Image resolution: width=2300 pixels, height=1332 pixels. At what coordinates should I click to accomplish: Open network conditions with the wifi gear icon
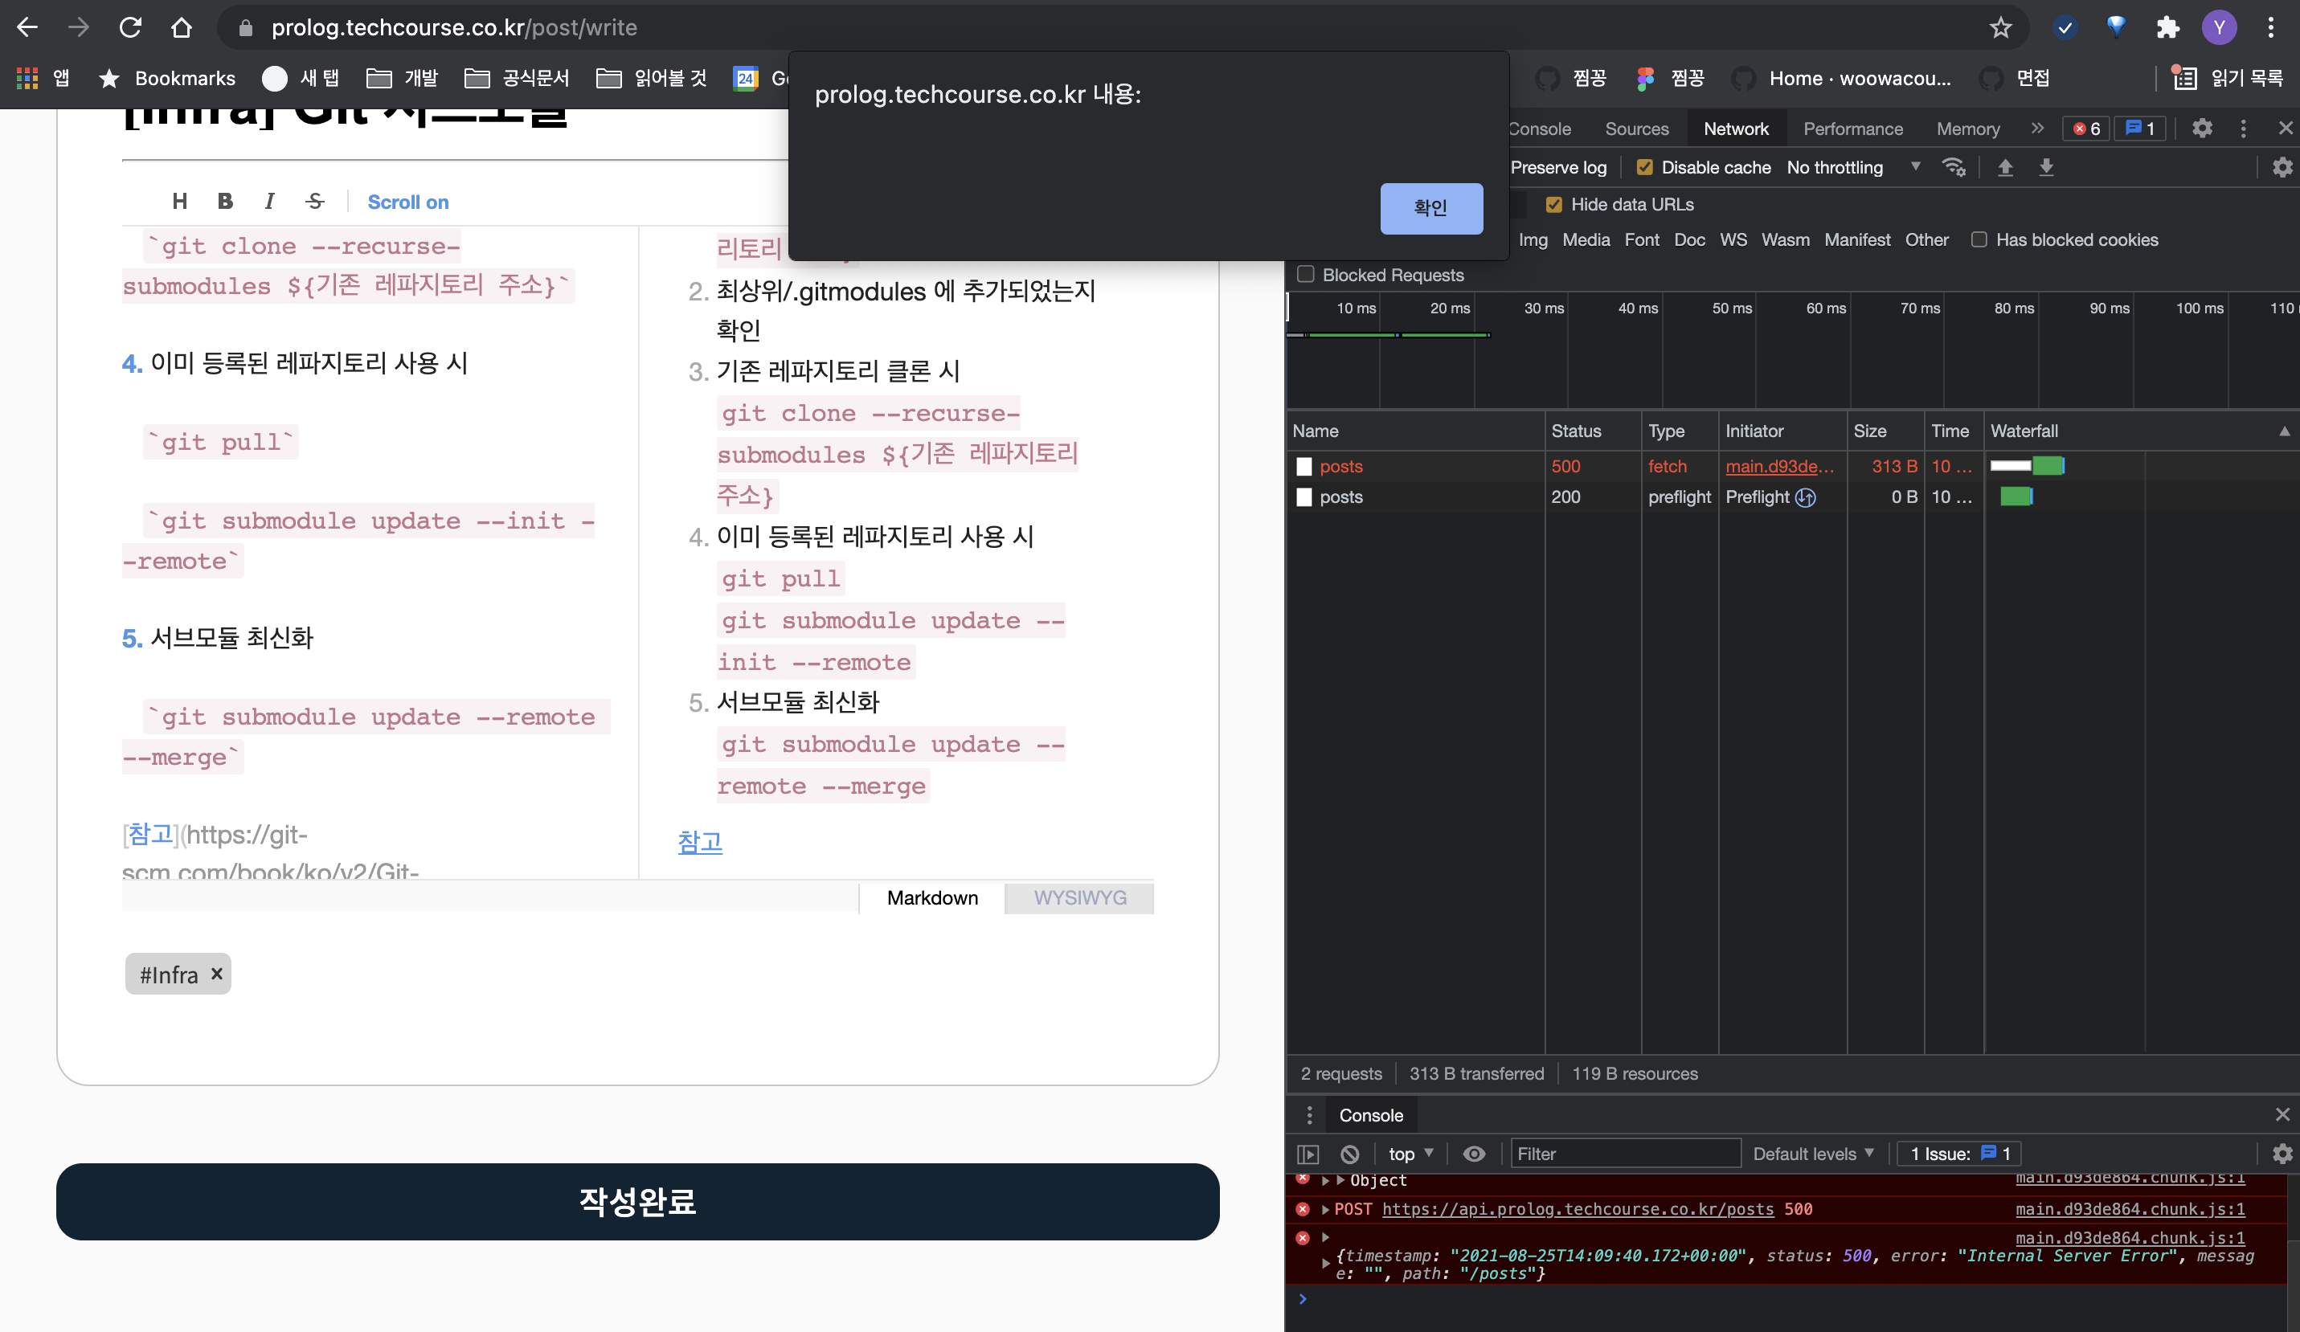pyautogui.click(x=1954, y=167)
